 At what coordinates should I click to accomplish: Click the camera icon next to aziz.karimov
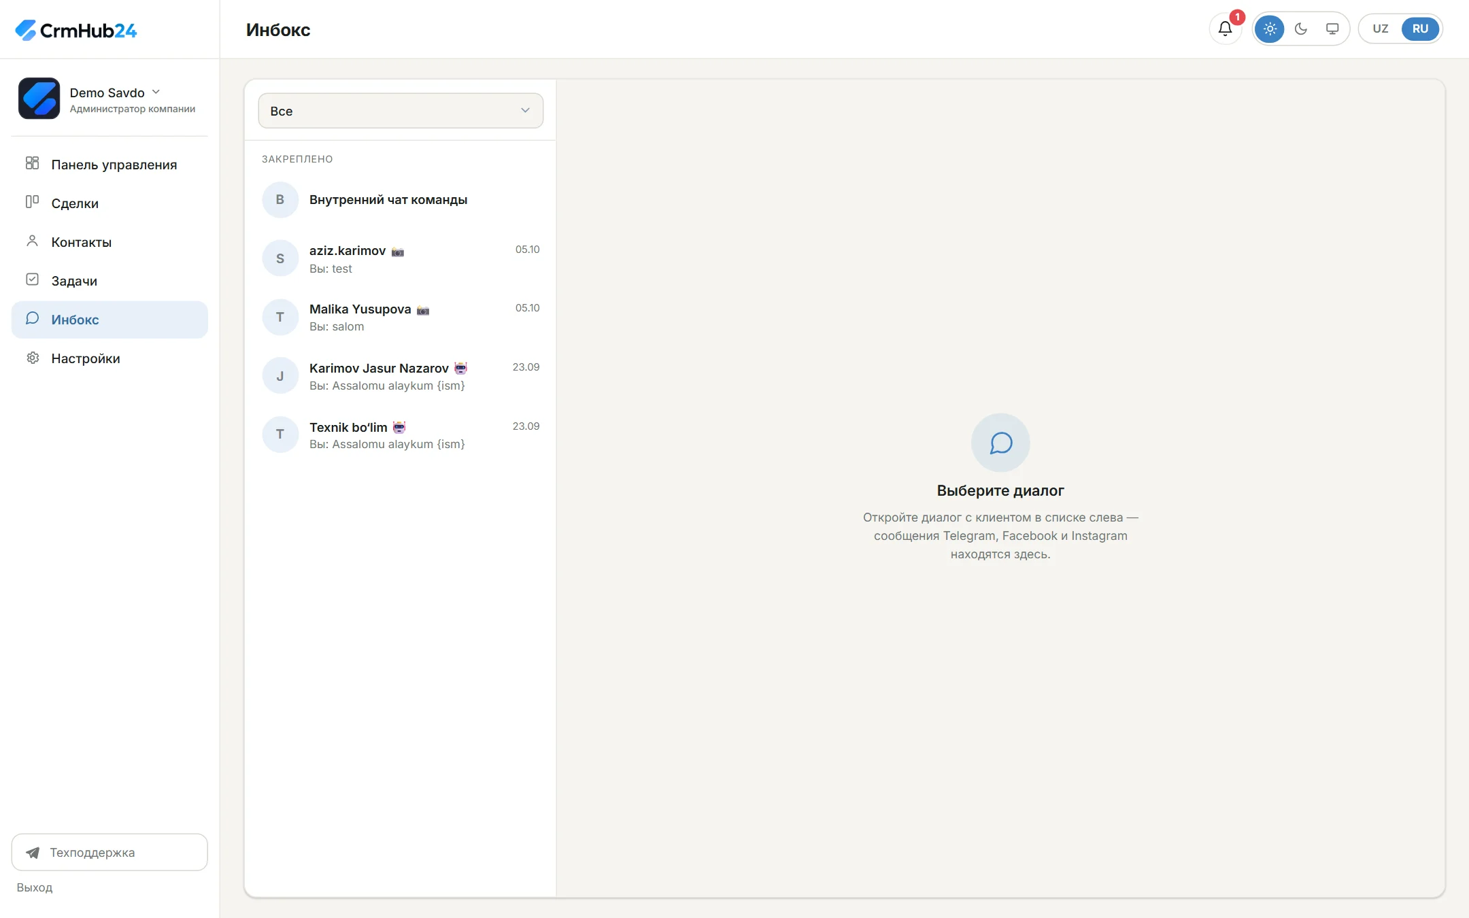(398, 252)
